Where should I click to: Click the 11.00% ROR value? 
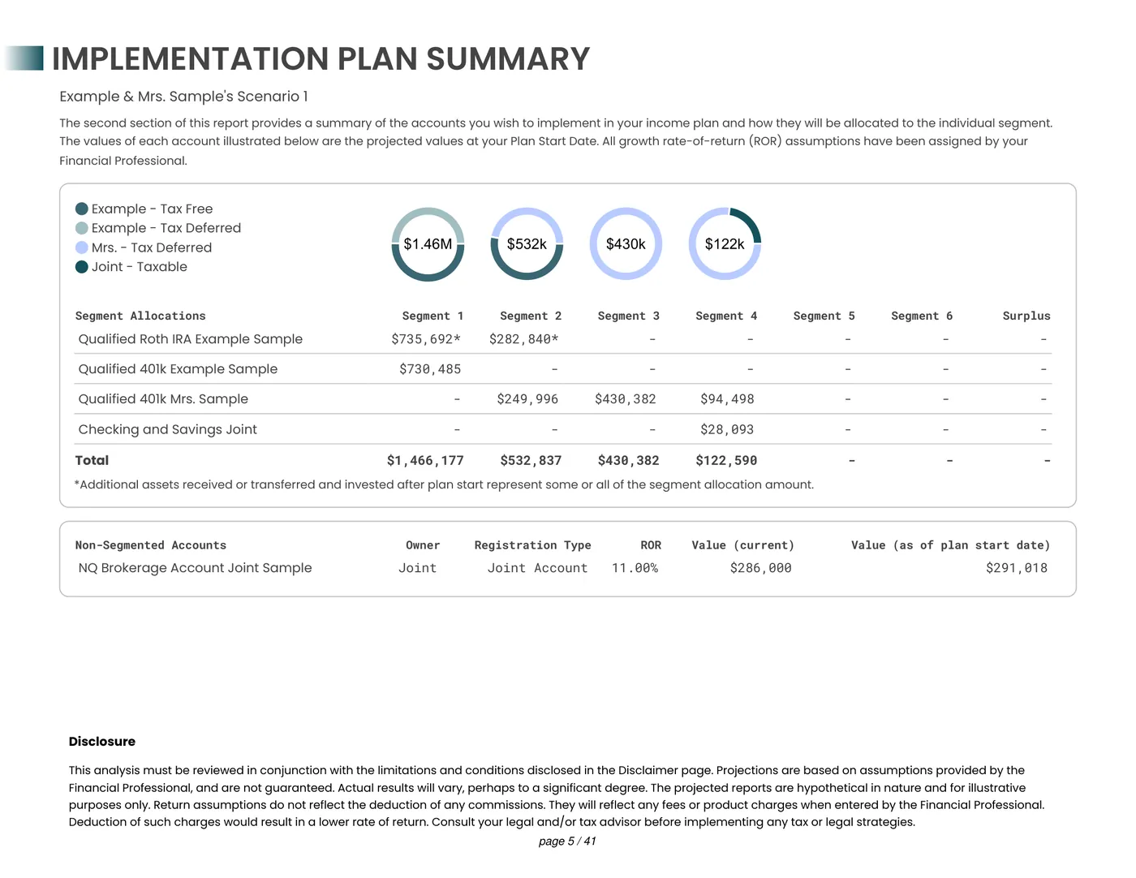click(635, 568)
